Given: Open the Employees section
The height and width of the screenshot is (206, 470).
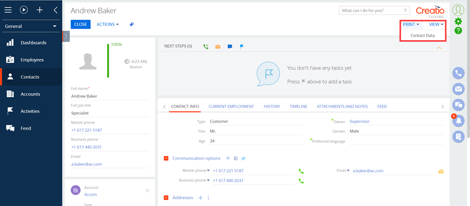Looking at the screenshot, I should tap(31, 60).
